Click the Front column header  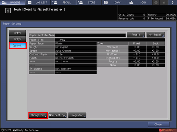click(137, 44)
